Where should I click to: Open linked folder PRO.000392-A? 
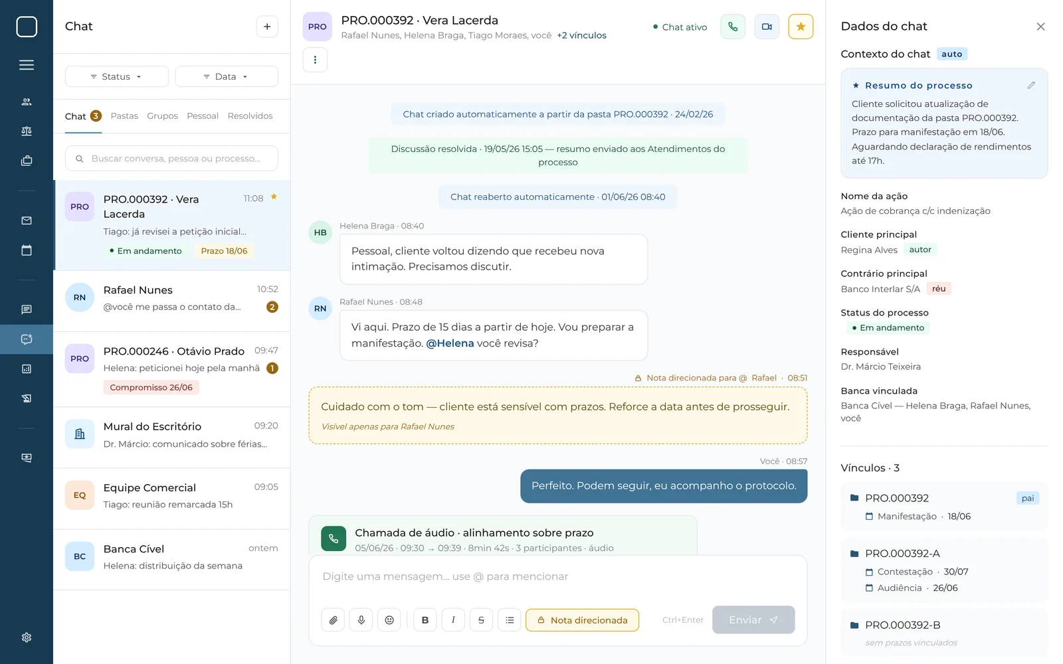click(944, 570)
